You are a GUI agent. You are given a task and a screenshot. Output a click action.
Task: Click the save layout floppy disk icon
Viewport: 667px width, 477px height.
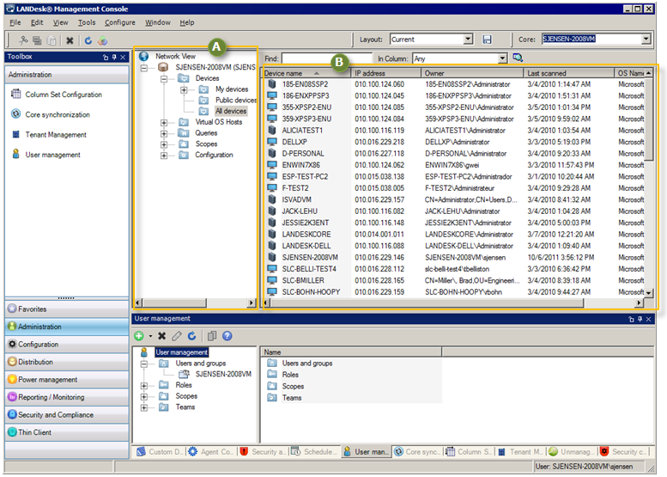(x=487, y=40)
